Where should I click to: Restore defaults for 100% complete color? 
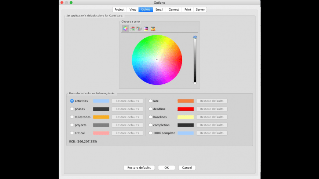coord(212,133)
